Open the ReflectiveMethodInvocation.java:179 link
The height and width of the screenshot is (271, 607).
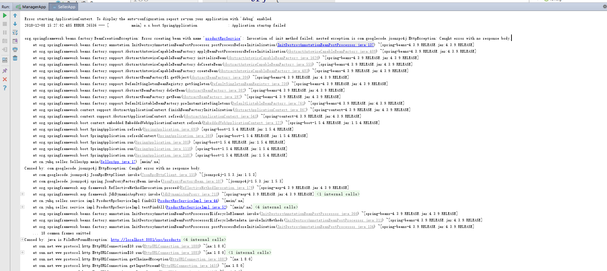[x=217, y=188]
